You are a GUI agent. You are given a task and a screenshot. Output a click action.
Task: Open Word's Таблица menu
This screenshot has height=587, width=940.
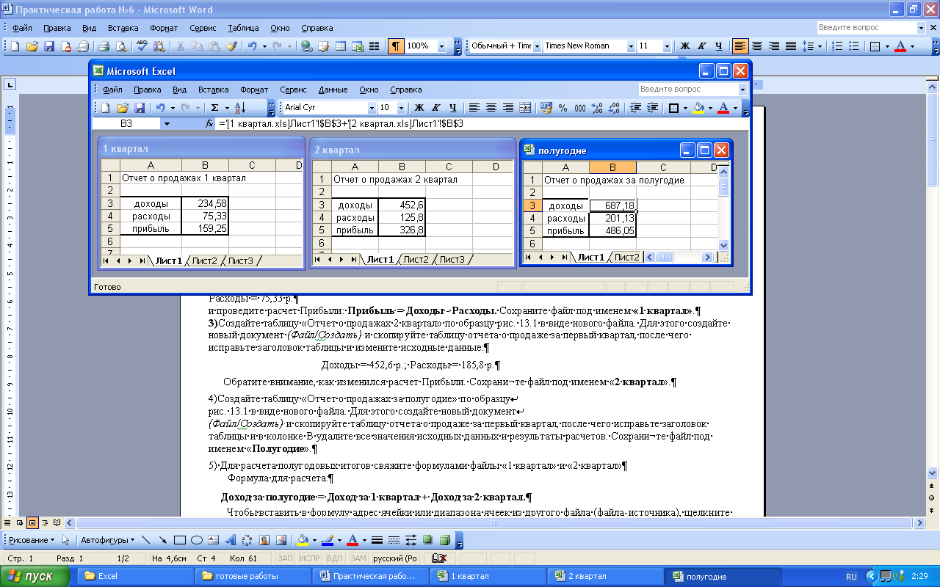point(243,28)
